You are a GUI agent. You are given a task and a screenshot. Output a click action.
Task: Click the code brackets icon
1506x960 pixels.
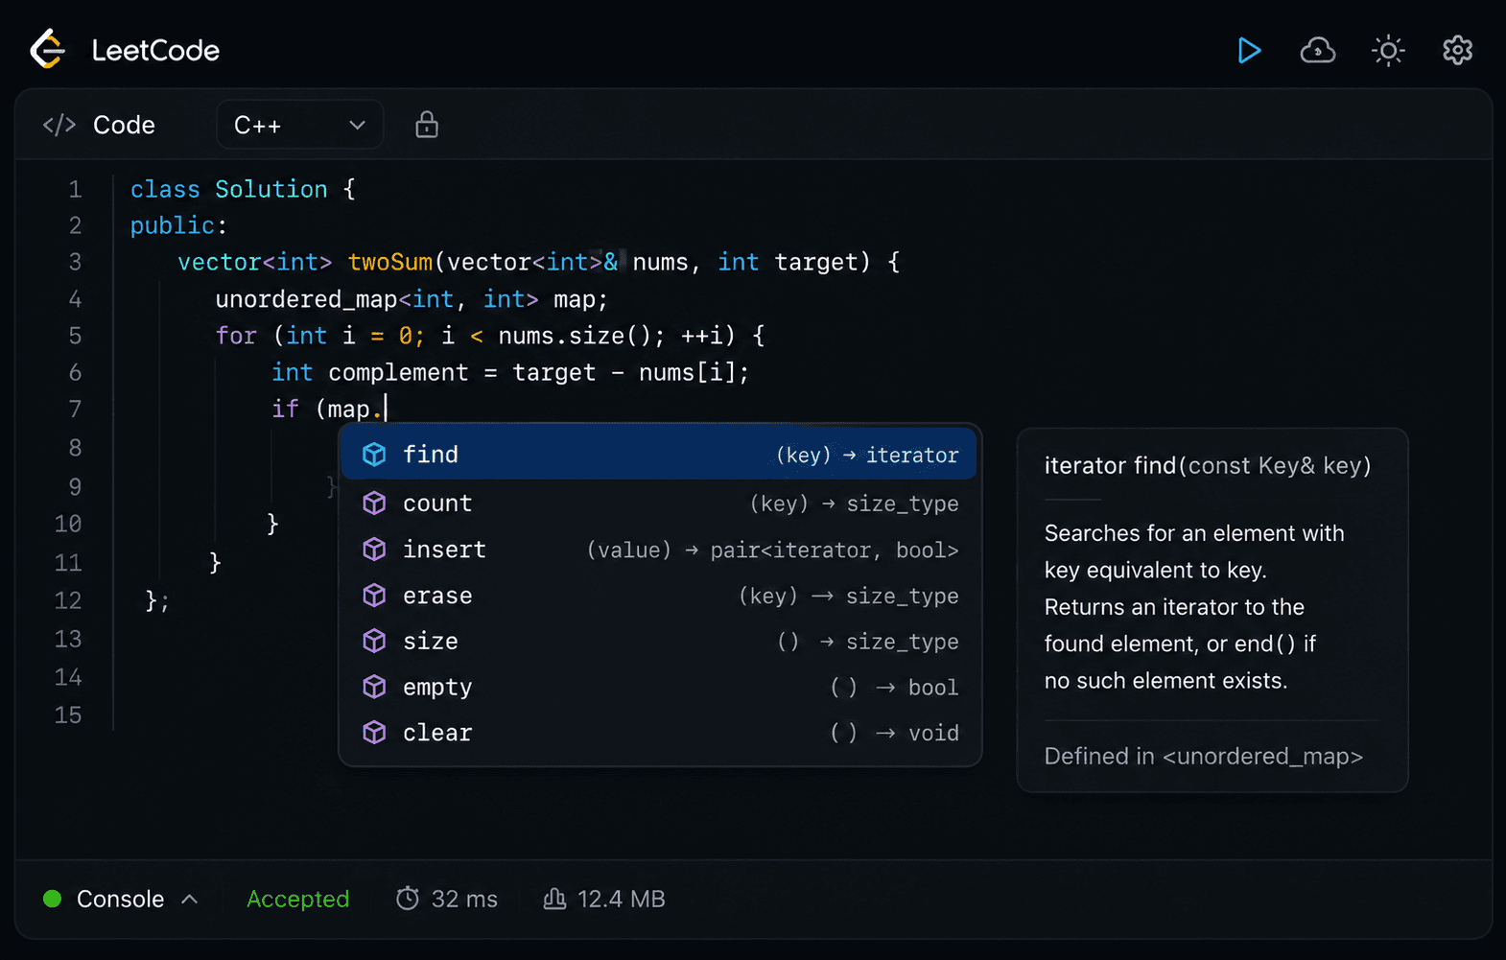click(x=59, y=126)
